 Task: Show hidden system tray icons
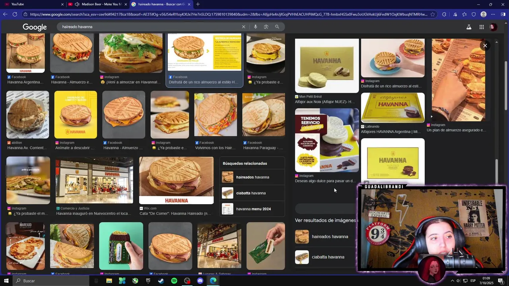(452, 281)
